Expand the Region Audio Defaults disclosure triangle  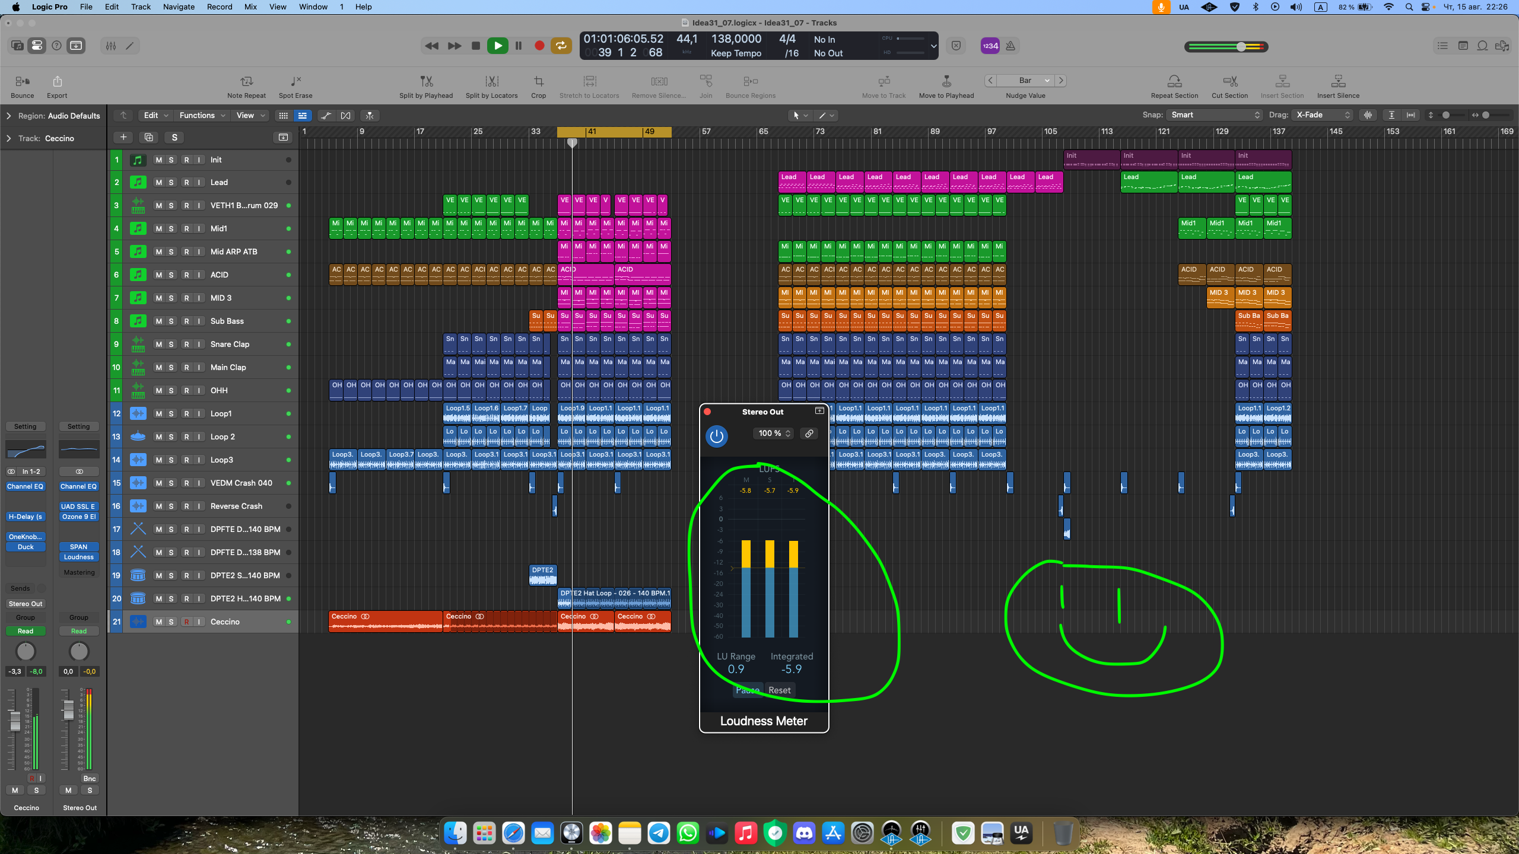click(8, 116)
